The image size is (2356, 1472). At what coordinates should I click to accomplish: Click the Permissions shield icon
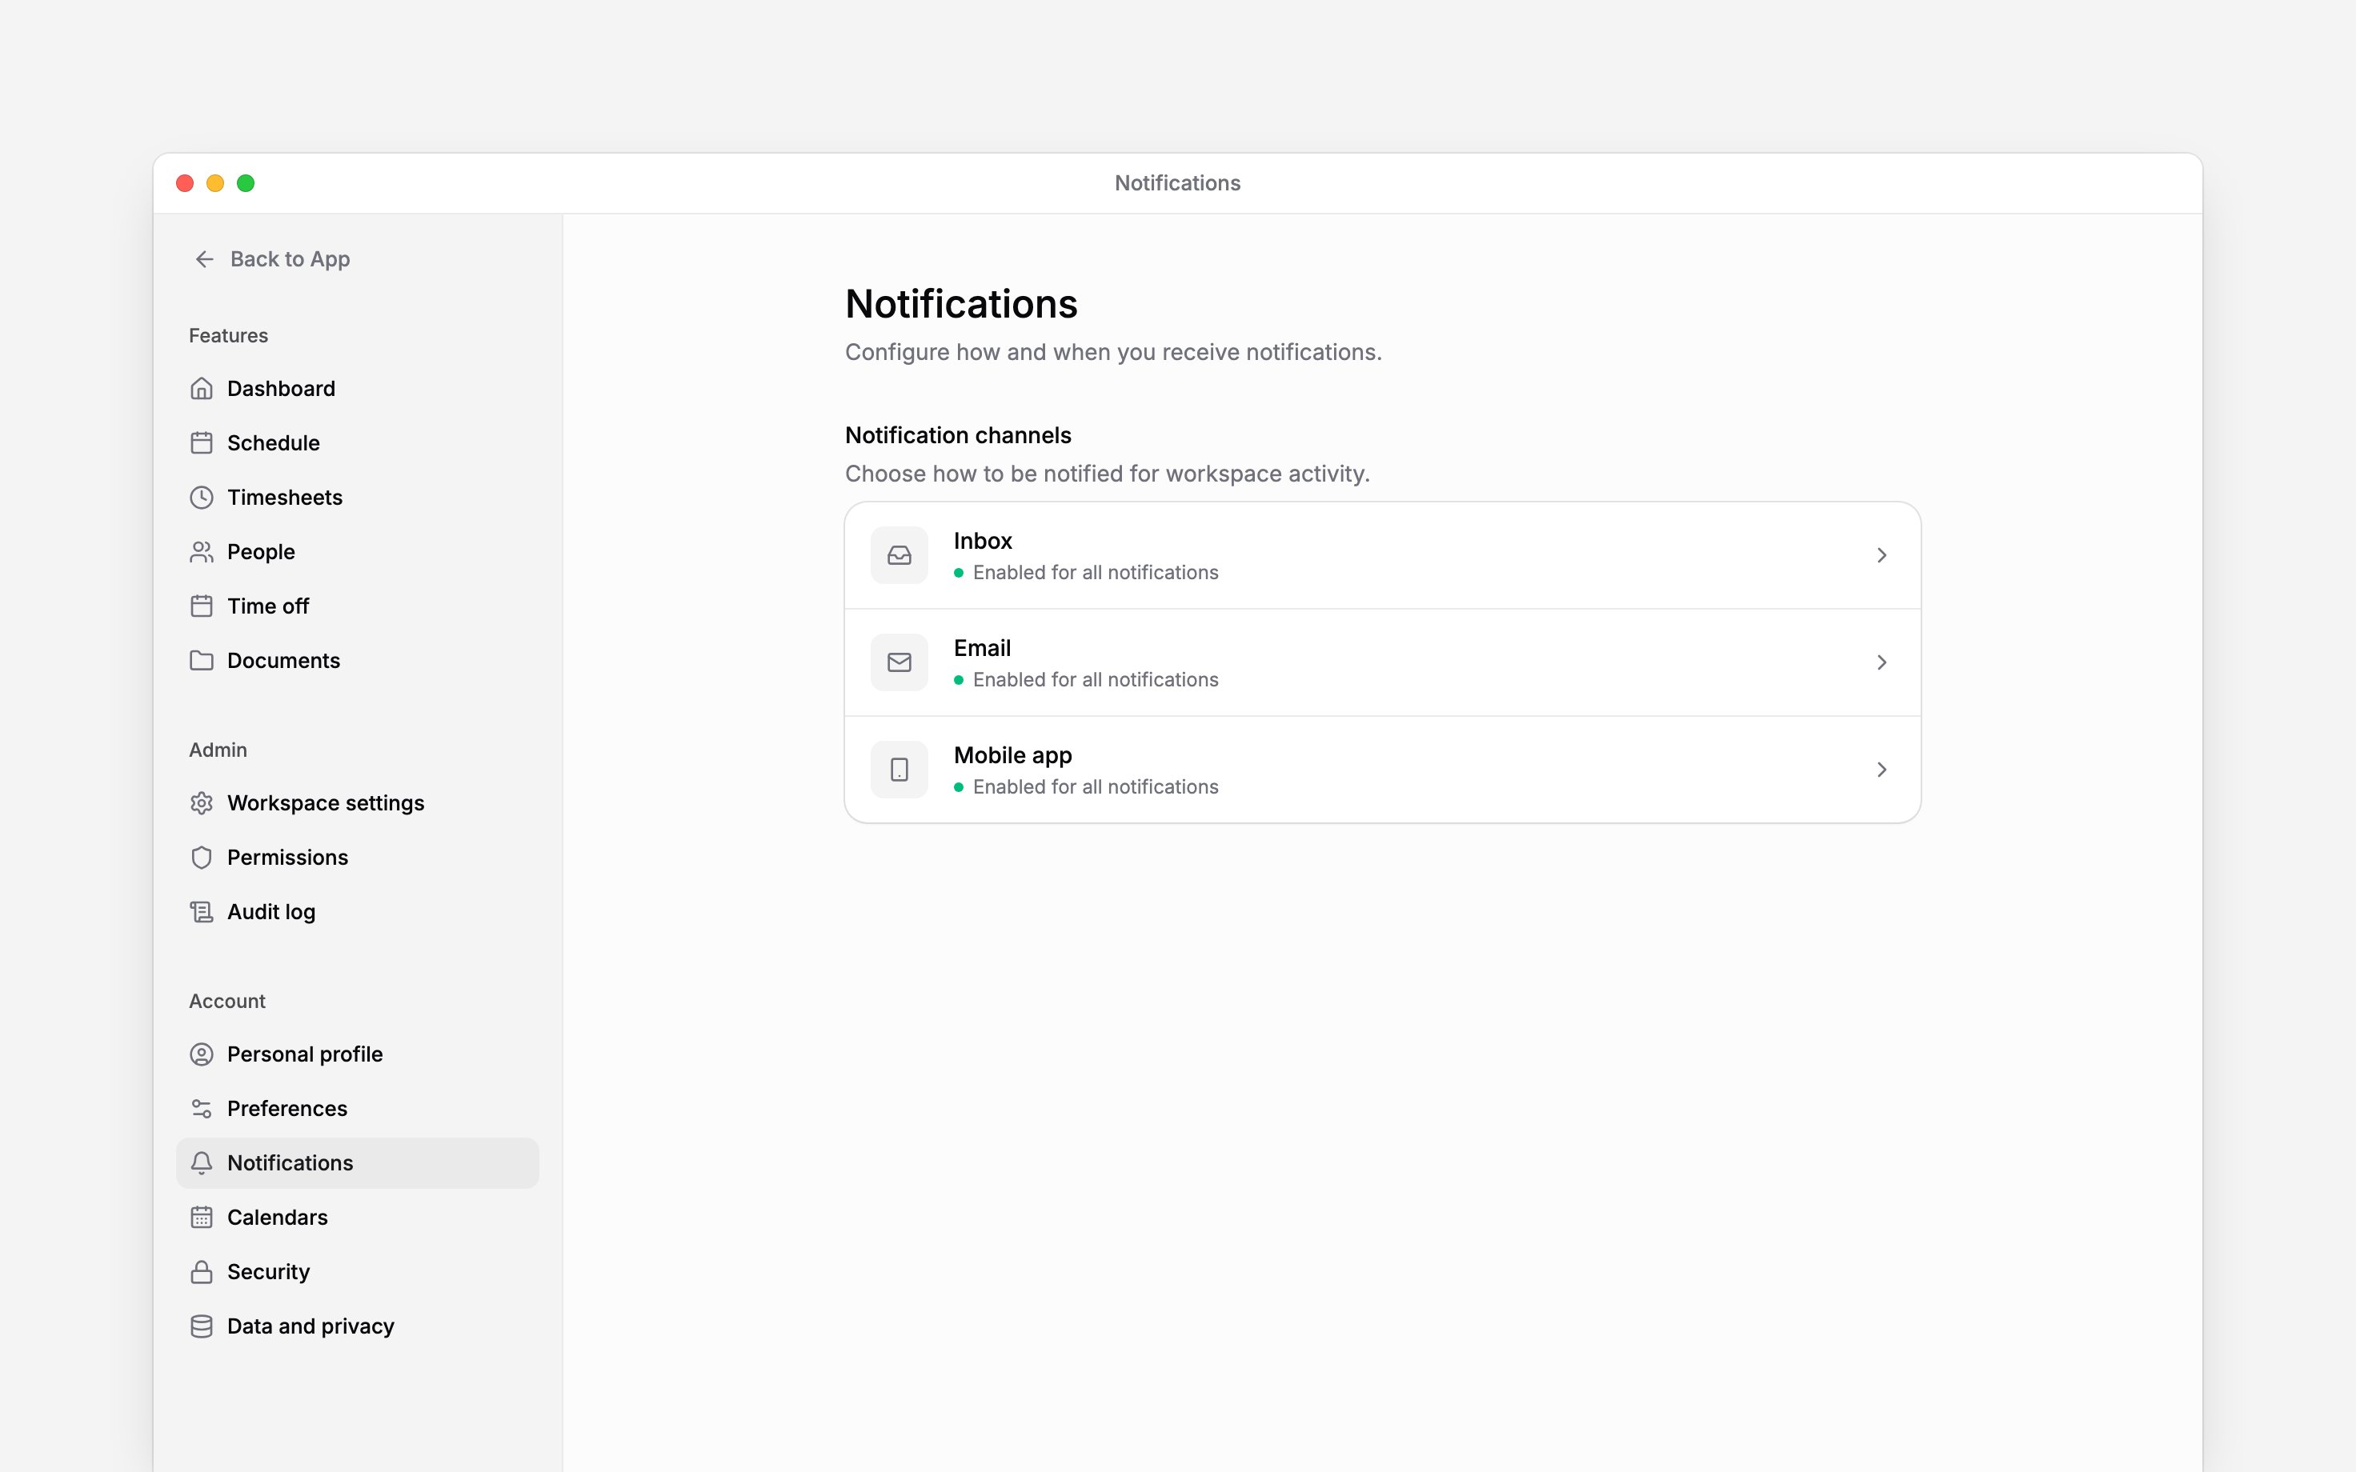point(202,858)
